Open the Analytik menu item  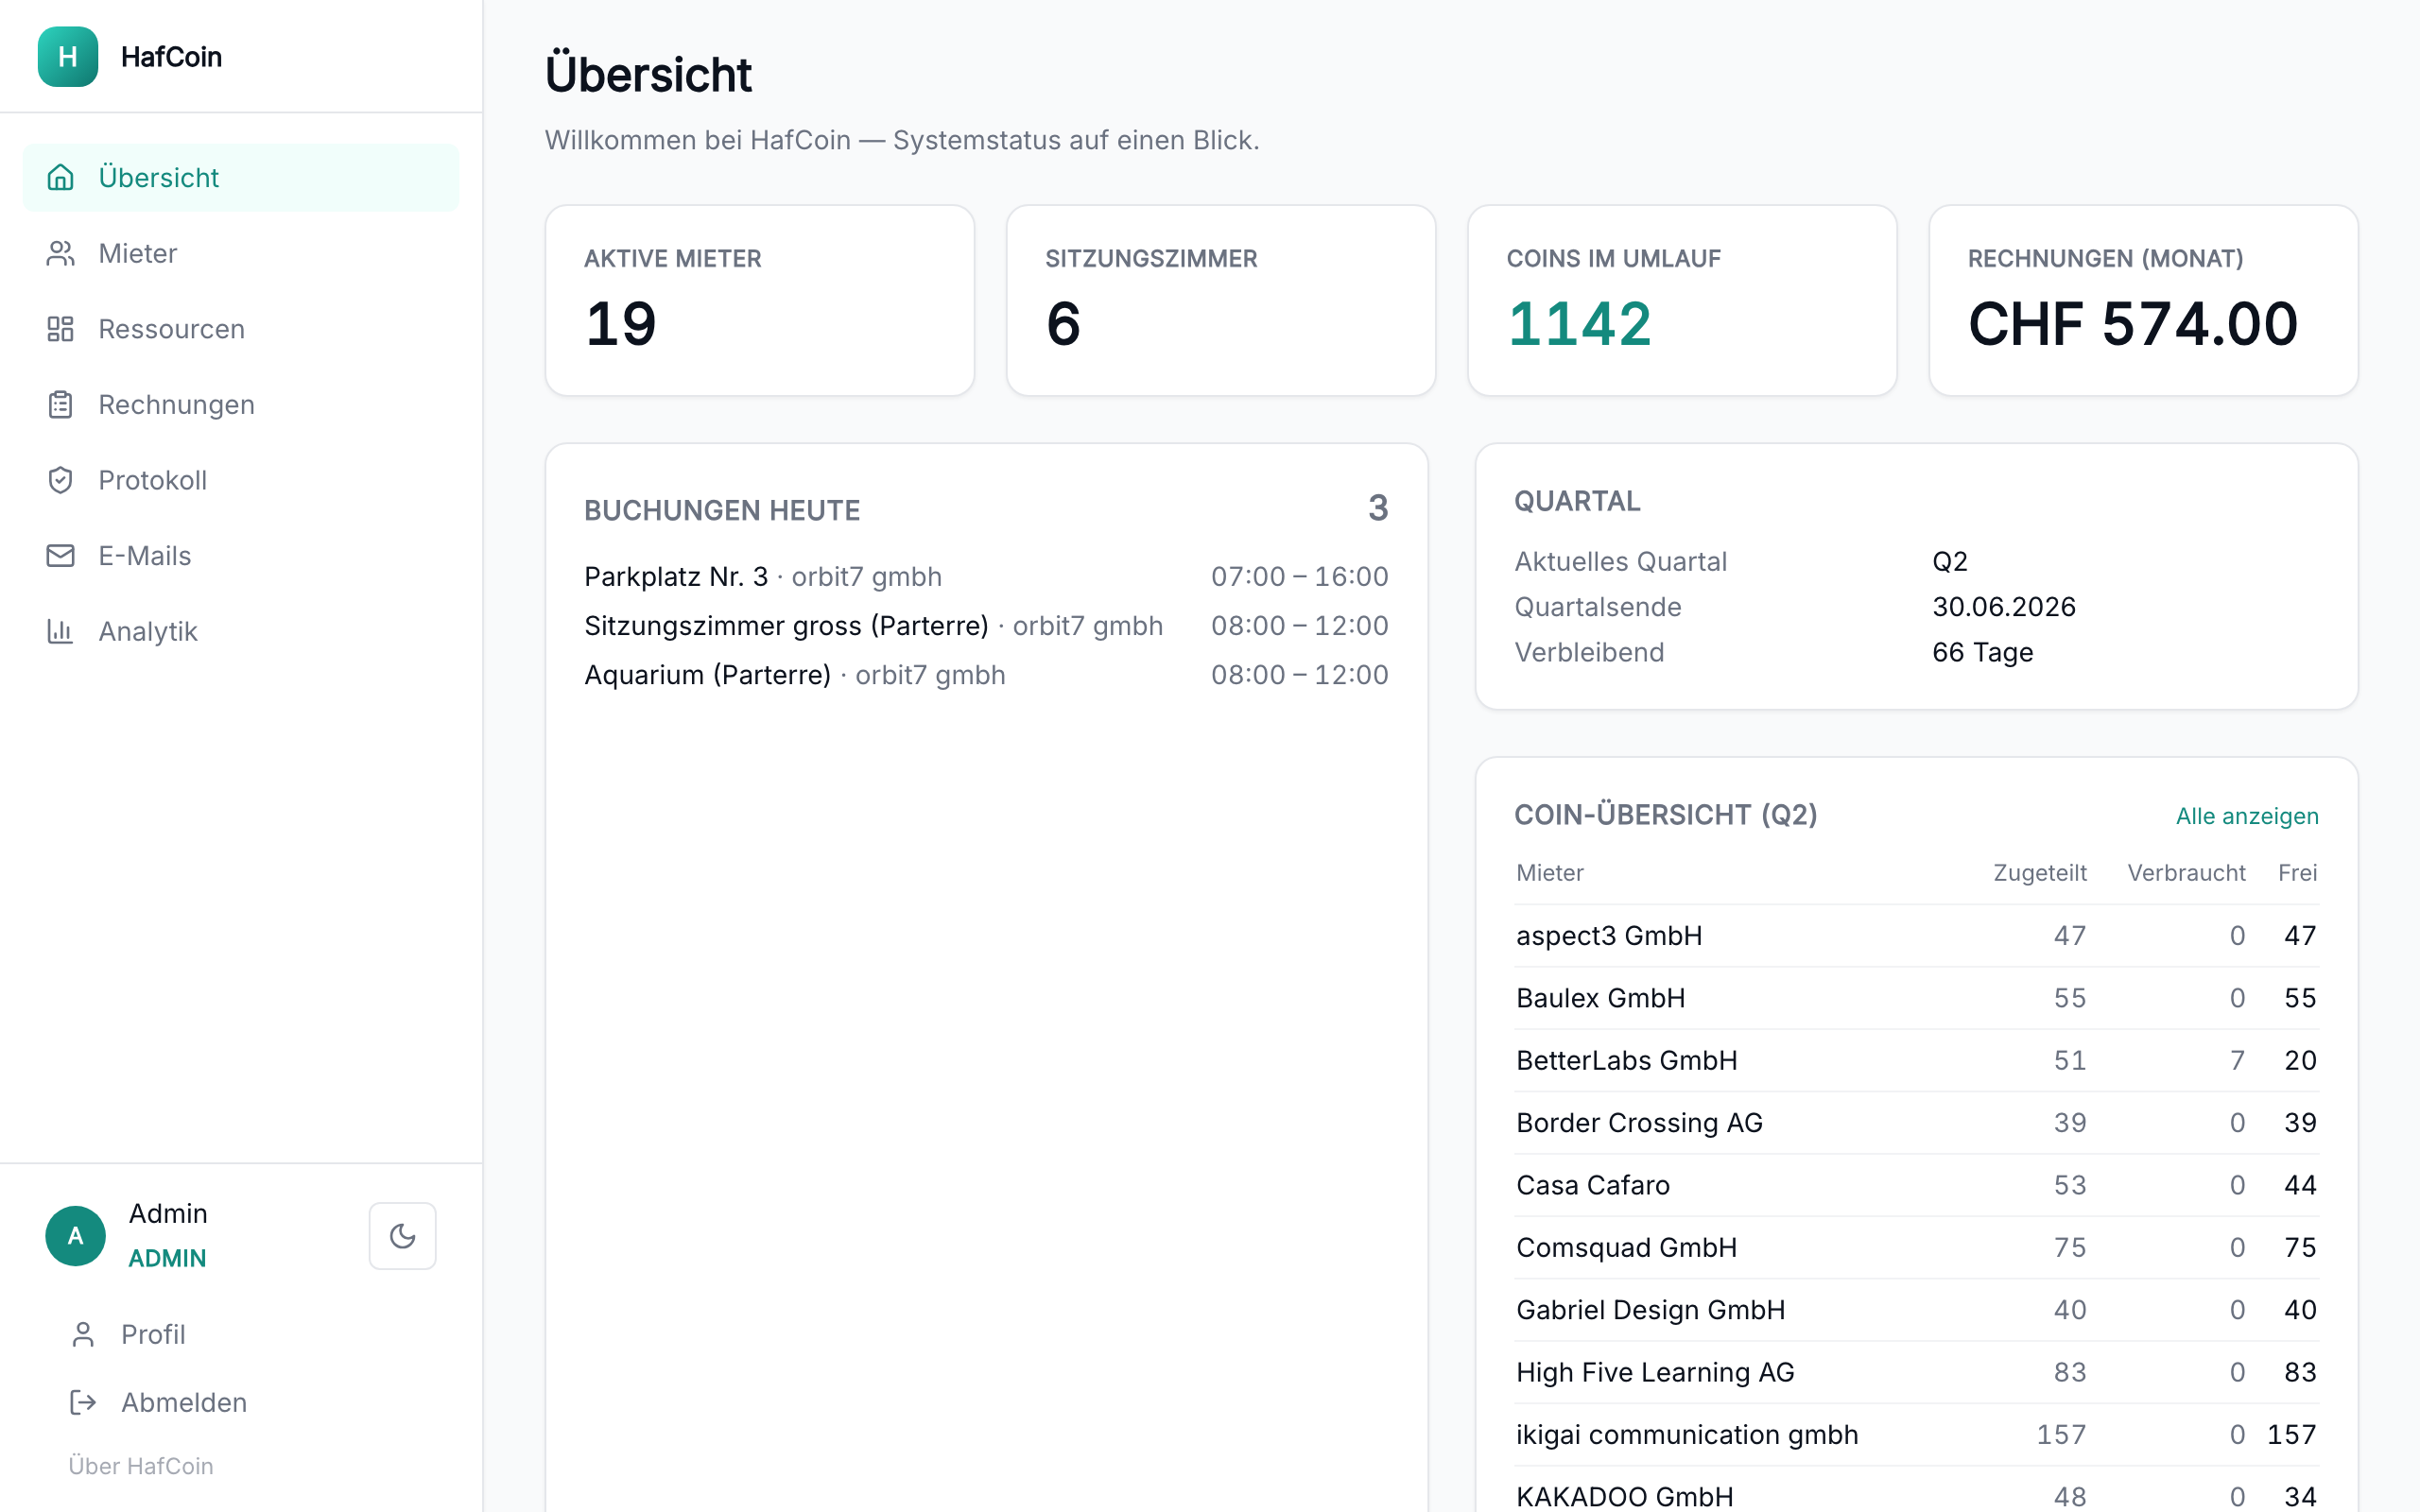[x=241, y=631]
